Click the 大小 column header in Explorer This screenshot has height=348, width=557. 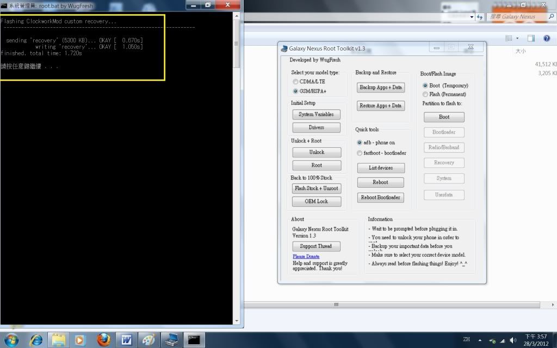521,51
